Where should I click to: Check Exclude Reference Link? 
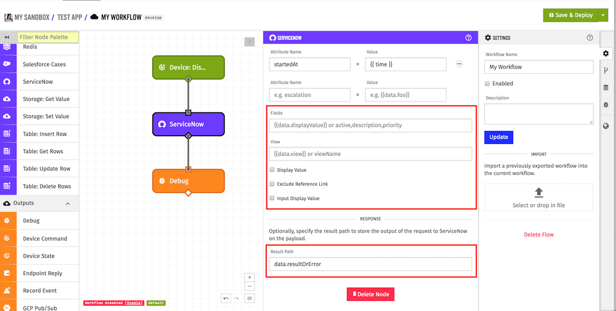point(272,184)
